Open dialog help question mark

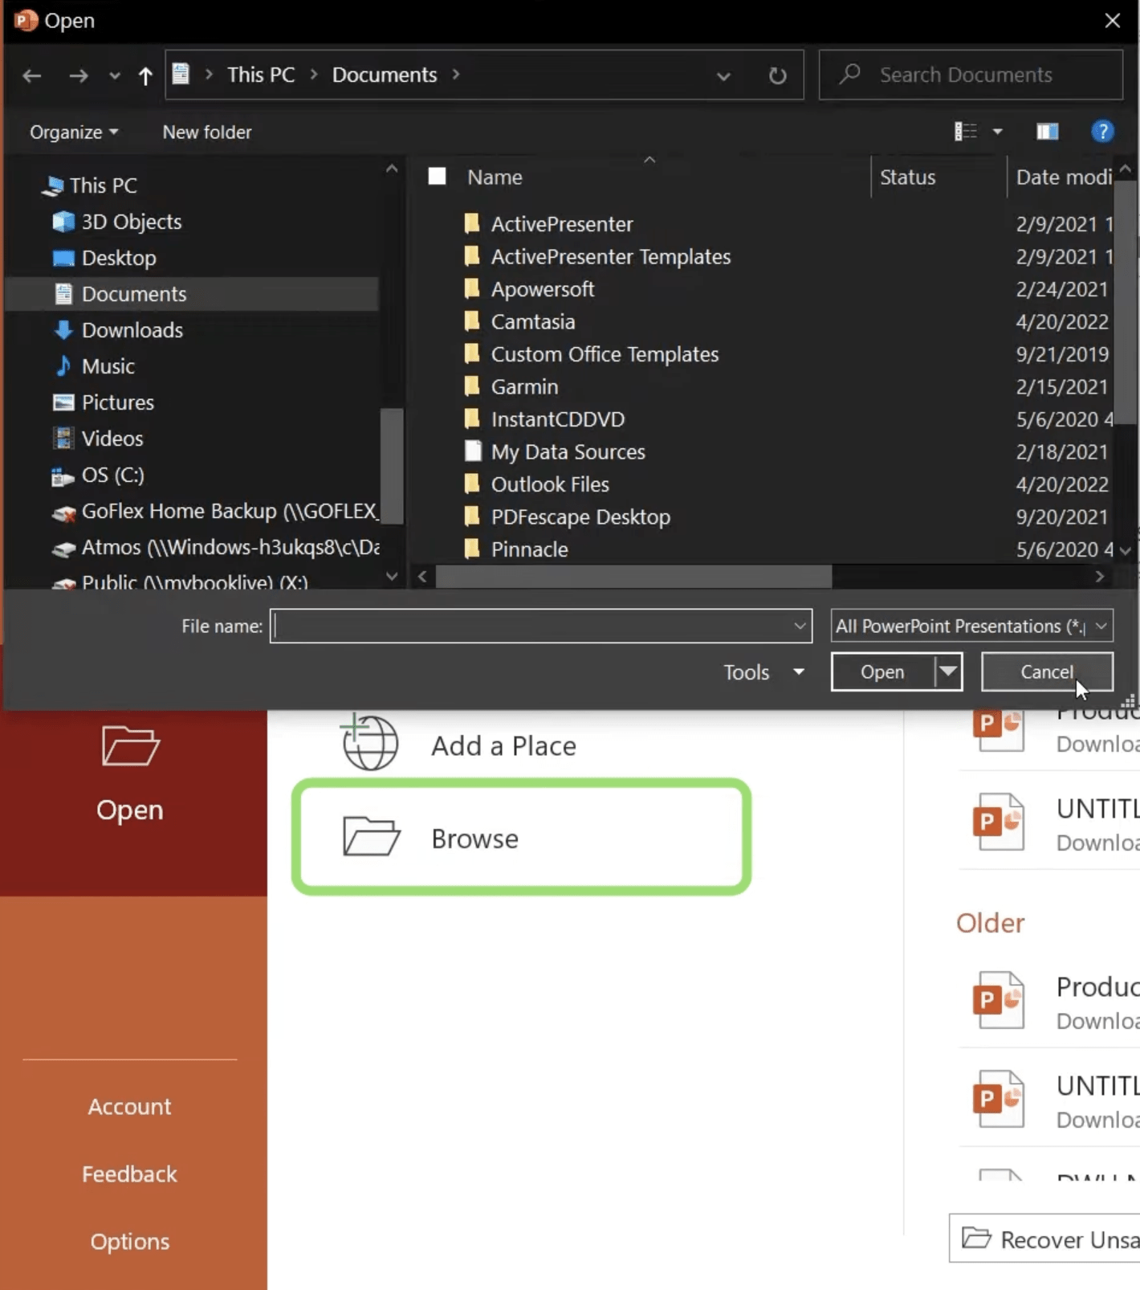(1102, 131)
